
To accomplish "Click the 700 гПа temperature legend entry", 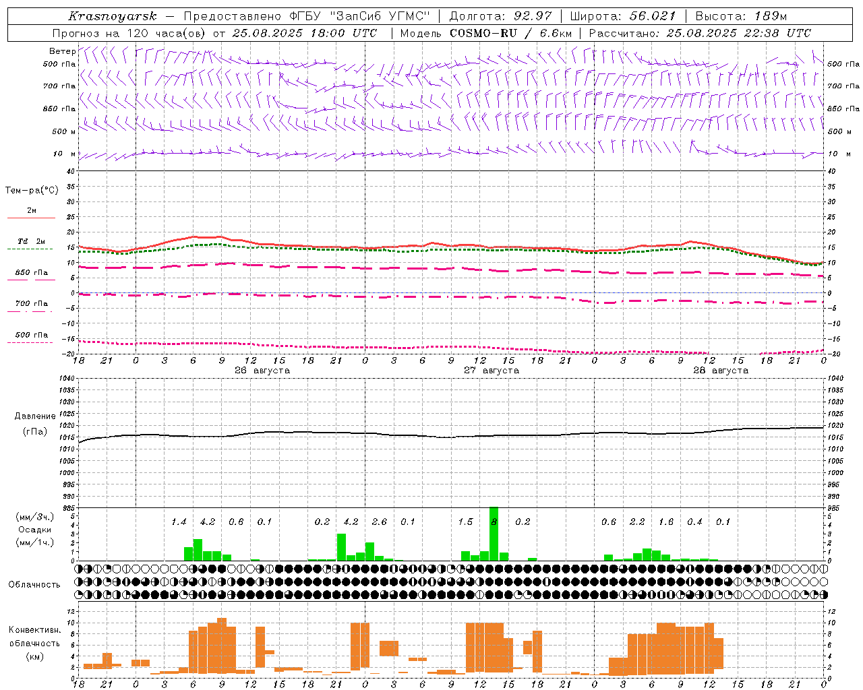I will tap(32, 303).
